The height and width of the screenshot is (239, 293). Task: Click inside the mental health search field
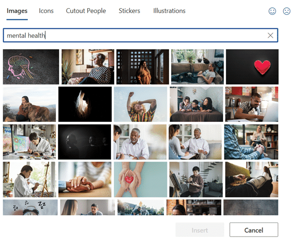pyautogui.click(x=131, y=35)
